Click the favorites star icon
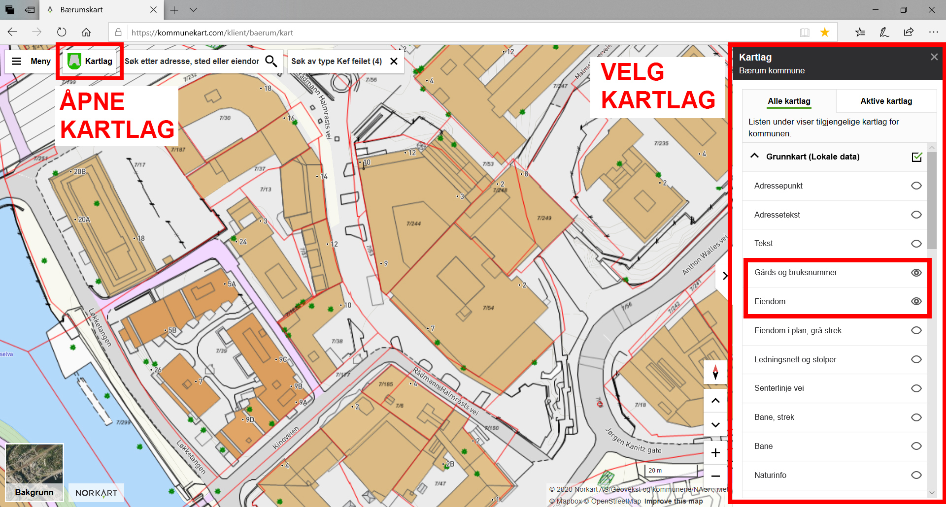 [x=824, y=32]
